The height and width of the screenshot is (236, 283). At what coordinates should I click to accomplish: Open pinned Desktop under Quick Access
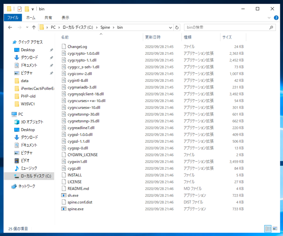pyautogui.click(x=28, y=50)
